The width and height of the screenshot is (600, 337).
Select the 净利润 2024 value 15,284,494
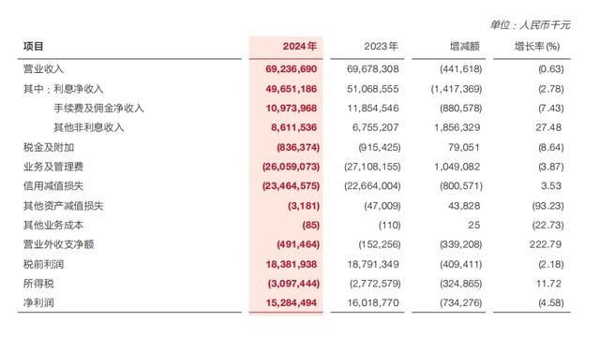tap(292, 303)
